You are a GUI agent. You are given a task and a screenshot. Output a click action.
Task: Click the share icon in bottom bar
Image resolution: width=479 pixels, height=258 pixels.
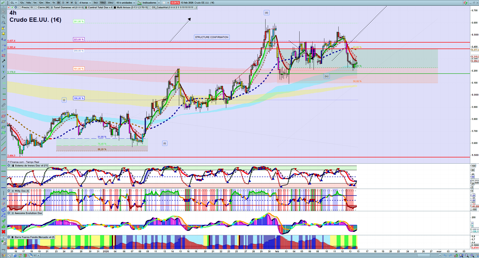[x=10, y=255]
